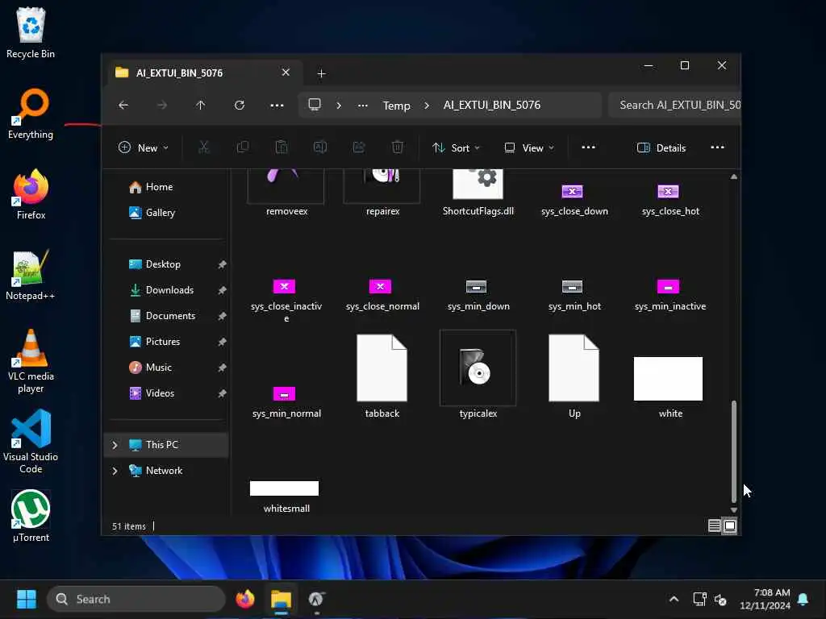Select the white image thumbnail
The image size is (826, 619).
click(x=669, y=386)
